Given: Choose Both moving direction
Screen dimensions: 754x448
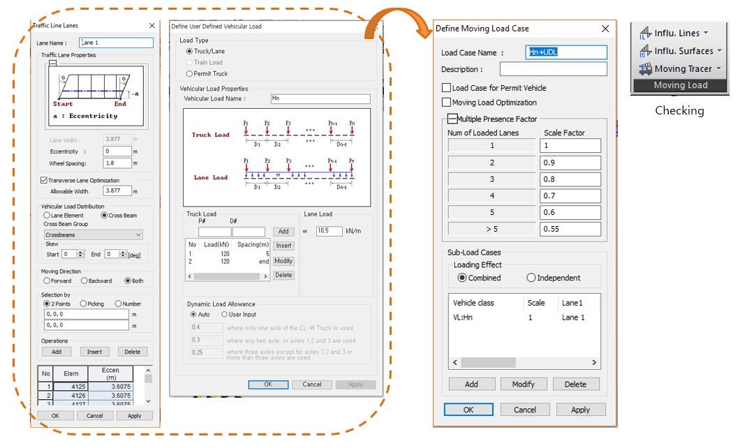Looking at the screenshot, I should coord(128,281).
